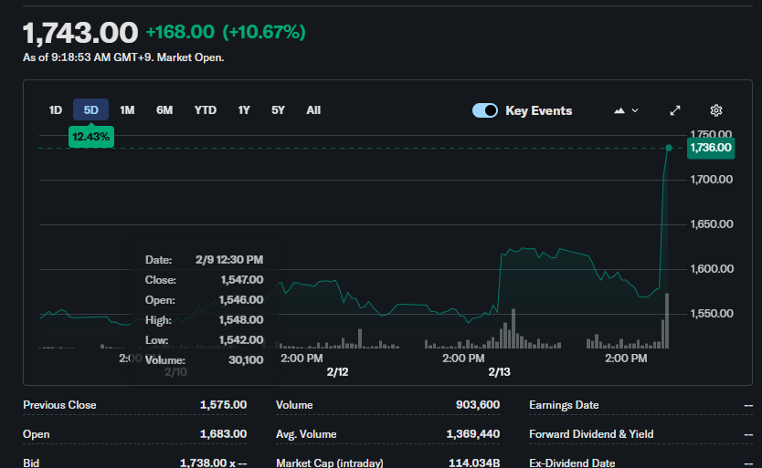
Task: Click the 2/13 date axis label
Action: tap(499, 372)
